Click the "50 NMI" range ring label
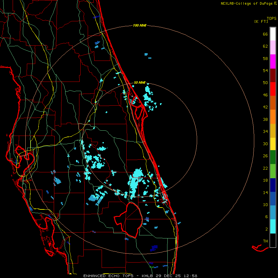278x278 pixels. [140, 82]
